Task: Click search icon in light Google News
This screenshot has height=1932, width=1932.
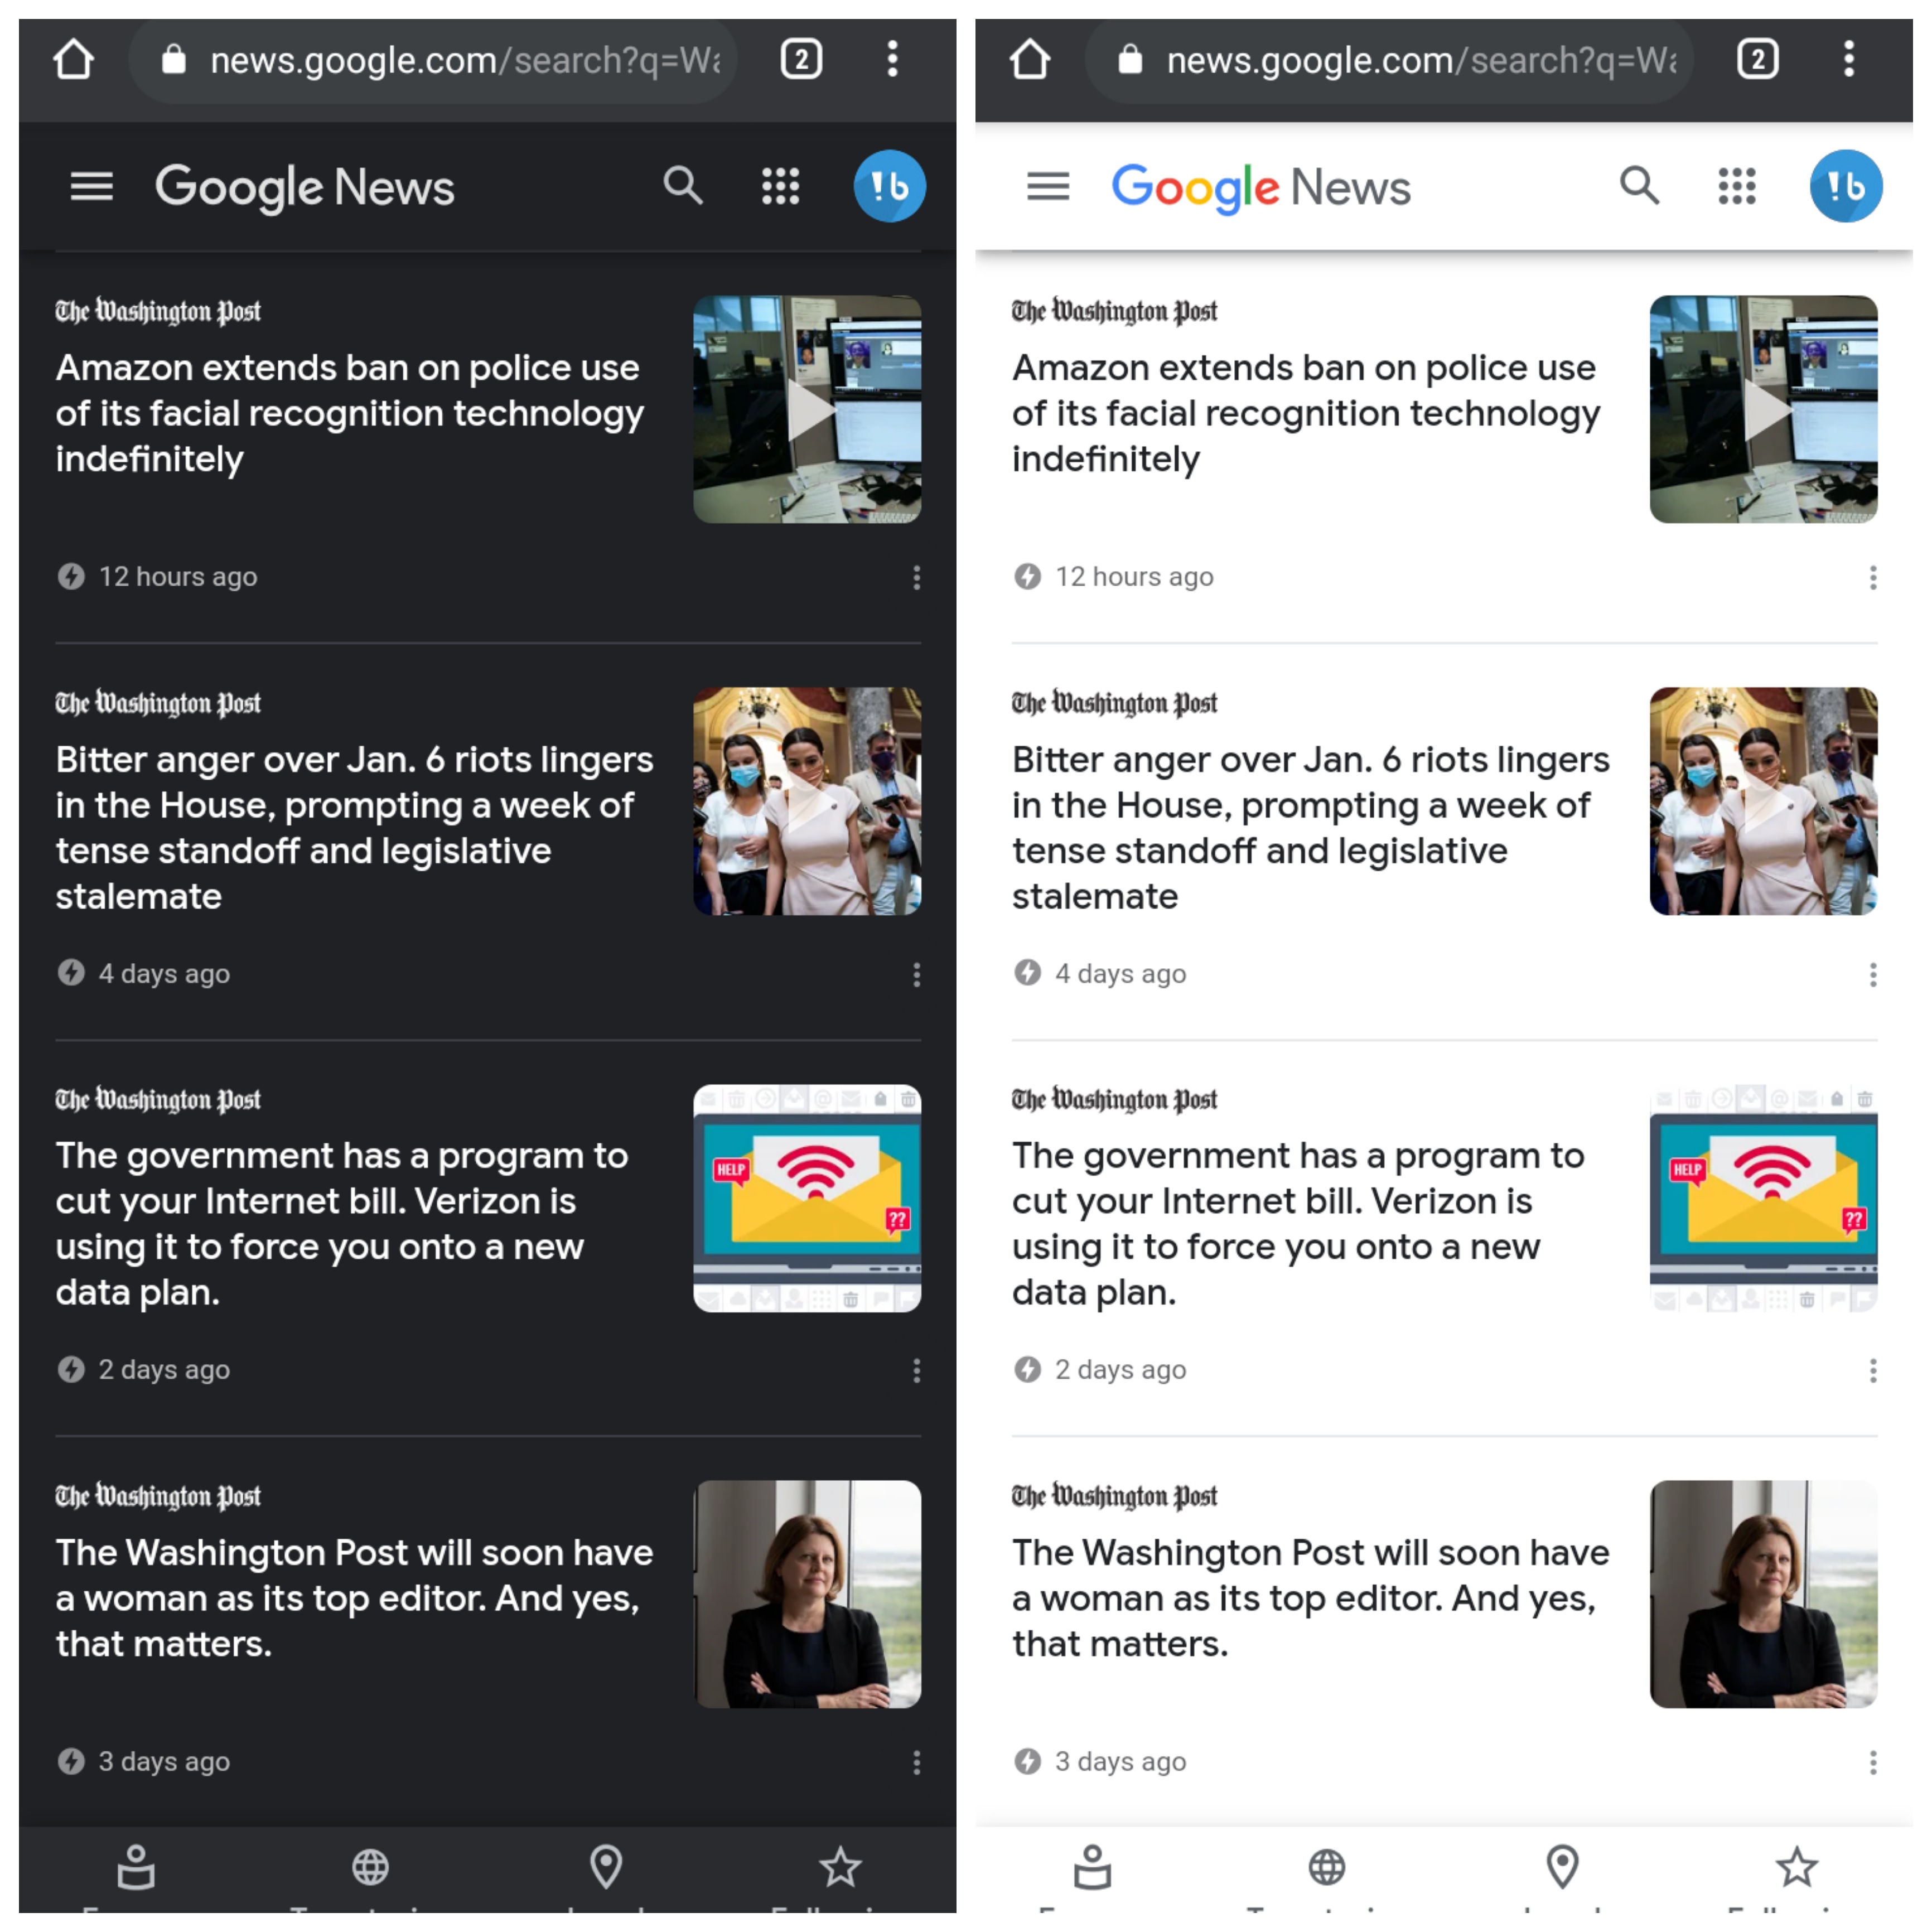Action: 1640,186
